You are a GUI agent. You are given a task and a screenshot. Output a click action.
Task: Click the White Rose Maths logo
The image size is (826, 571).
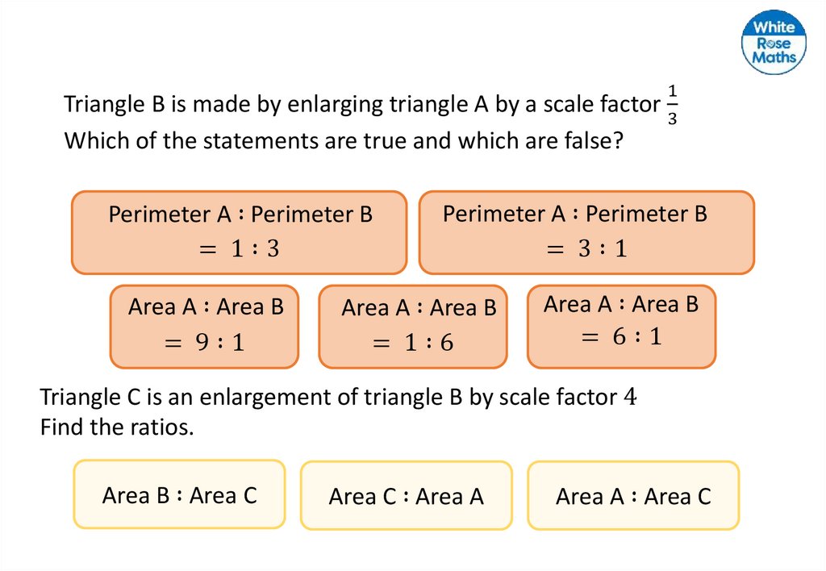tap(774, 42)
